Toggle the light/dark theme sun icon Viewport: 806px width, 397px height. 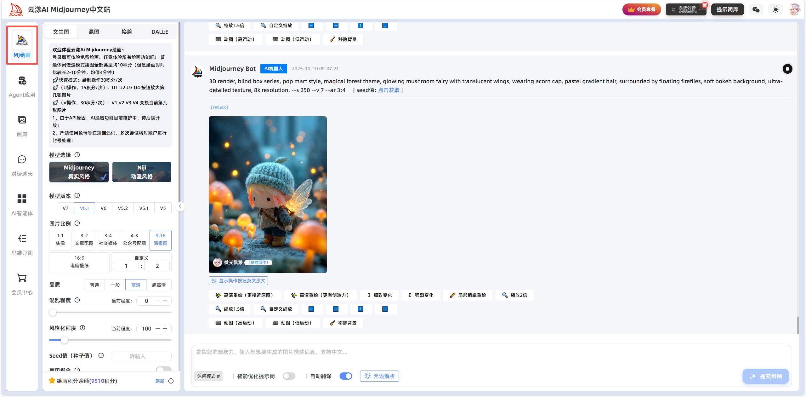coord(776,9)
